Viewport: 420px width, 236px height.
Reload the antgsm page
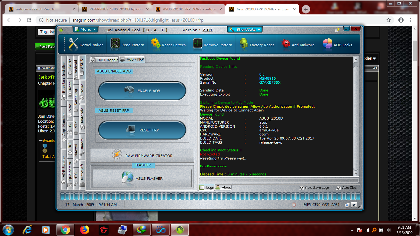pyautogui.click(x=29, y=20)
